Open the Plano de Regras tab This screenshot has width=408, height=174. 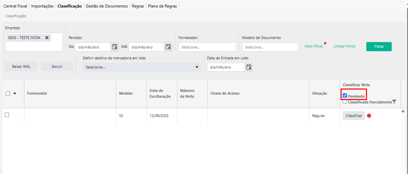pyautogui.click(x=162, y=6)
